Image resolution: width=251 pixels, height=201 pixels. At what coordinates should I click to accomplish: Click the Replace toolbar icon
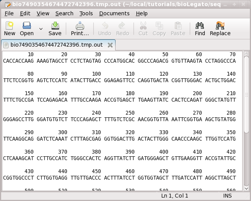point(220,26)
